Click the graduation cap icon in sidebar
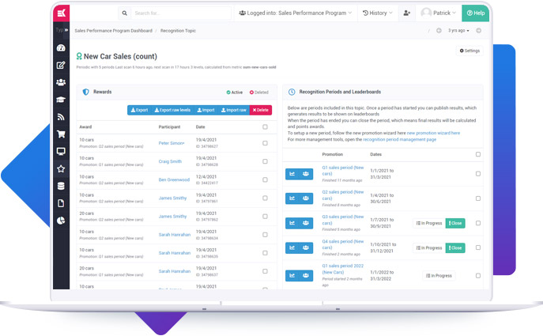Image resolution: width=543 pixels, height=336 pixels. 61,100
